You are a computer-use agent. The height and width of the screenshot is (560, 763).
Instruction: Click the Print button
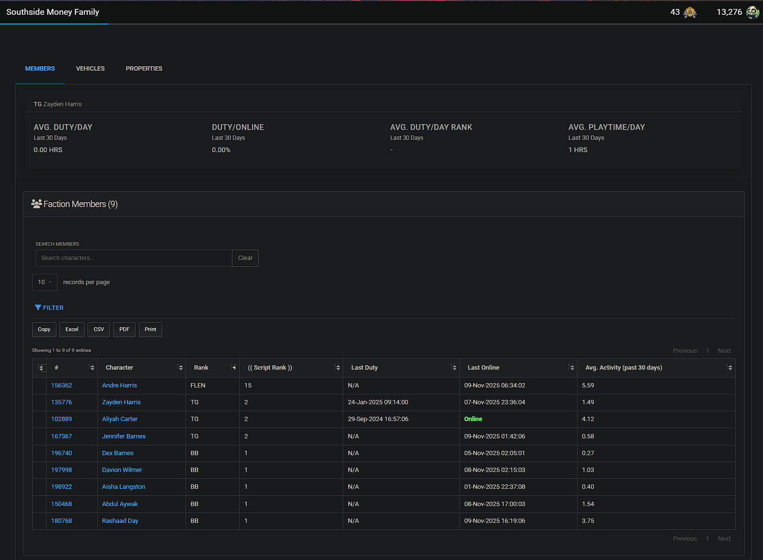tap(150, 330)
